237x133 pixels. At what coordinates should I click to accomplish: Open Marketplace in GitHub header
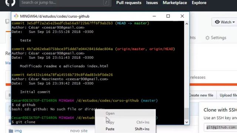click(175, 3)
